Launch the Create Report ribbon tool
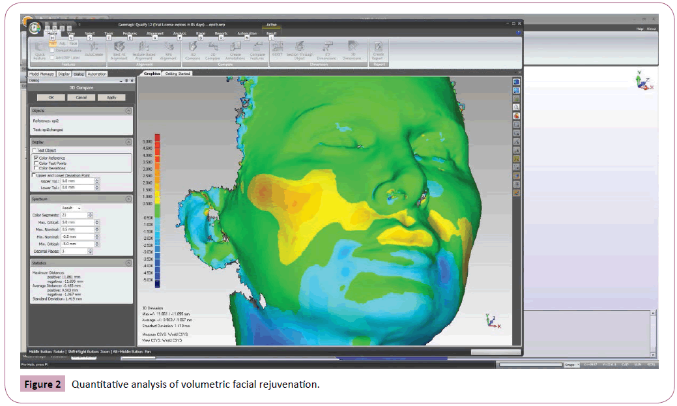The width and height of the screenshot is (677, 406). pyautogui.click(x=378, y=48)
